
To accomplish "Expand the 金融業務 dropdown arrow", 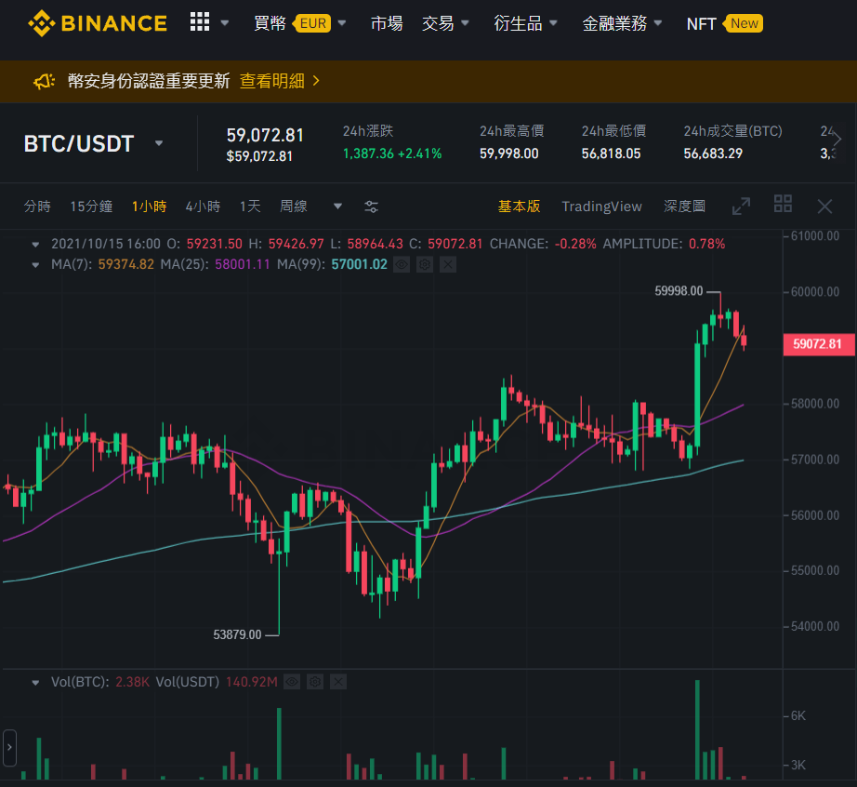I will tap(658, 23).
